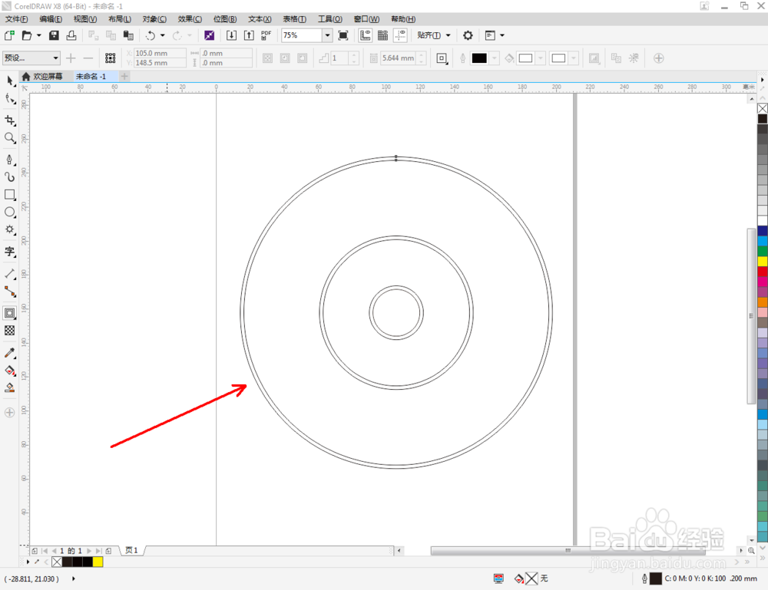
Task: Click the Publish to PDF icon
Action: click(266, 35)
